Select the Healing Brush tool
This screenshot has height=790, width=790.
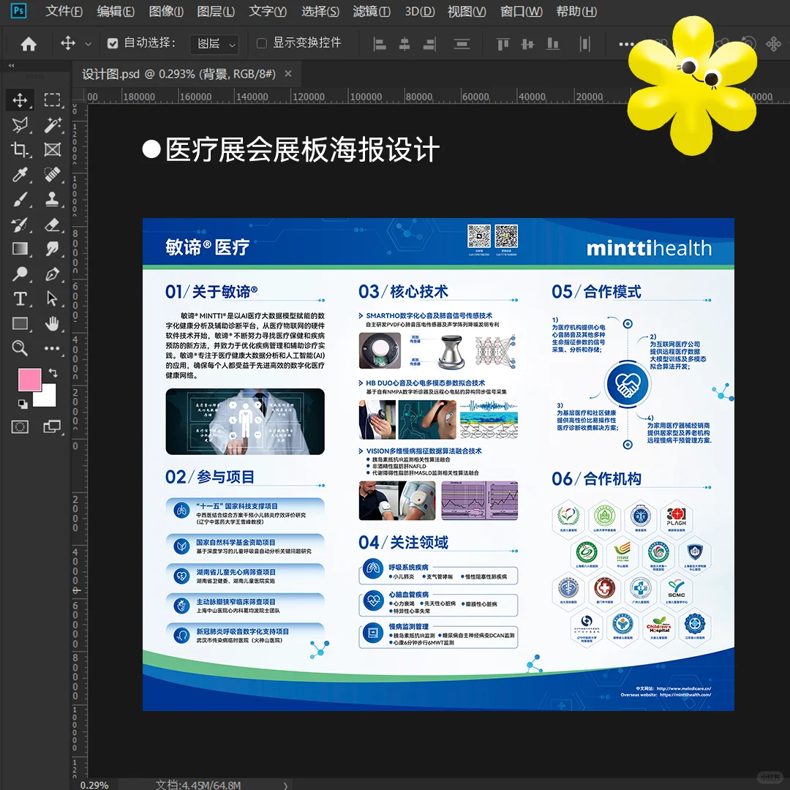coord(52,175)
